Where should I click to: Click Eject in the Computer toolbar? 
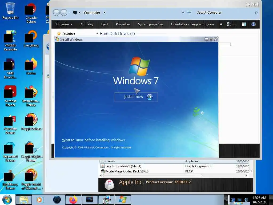coord(105,24)
